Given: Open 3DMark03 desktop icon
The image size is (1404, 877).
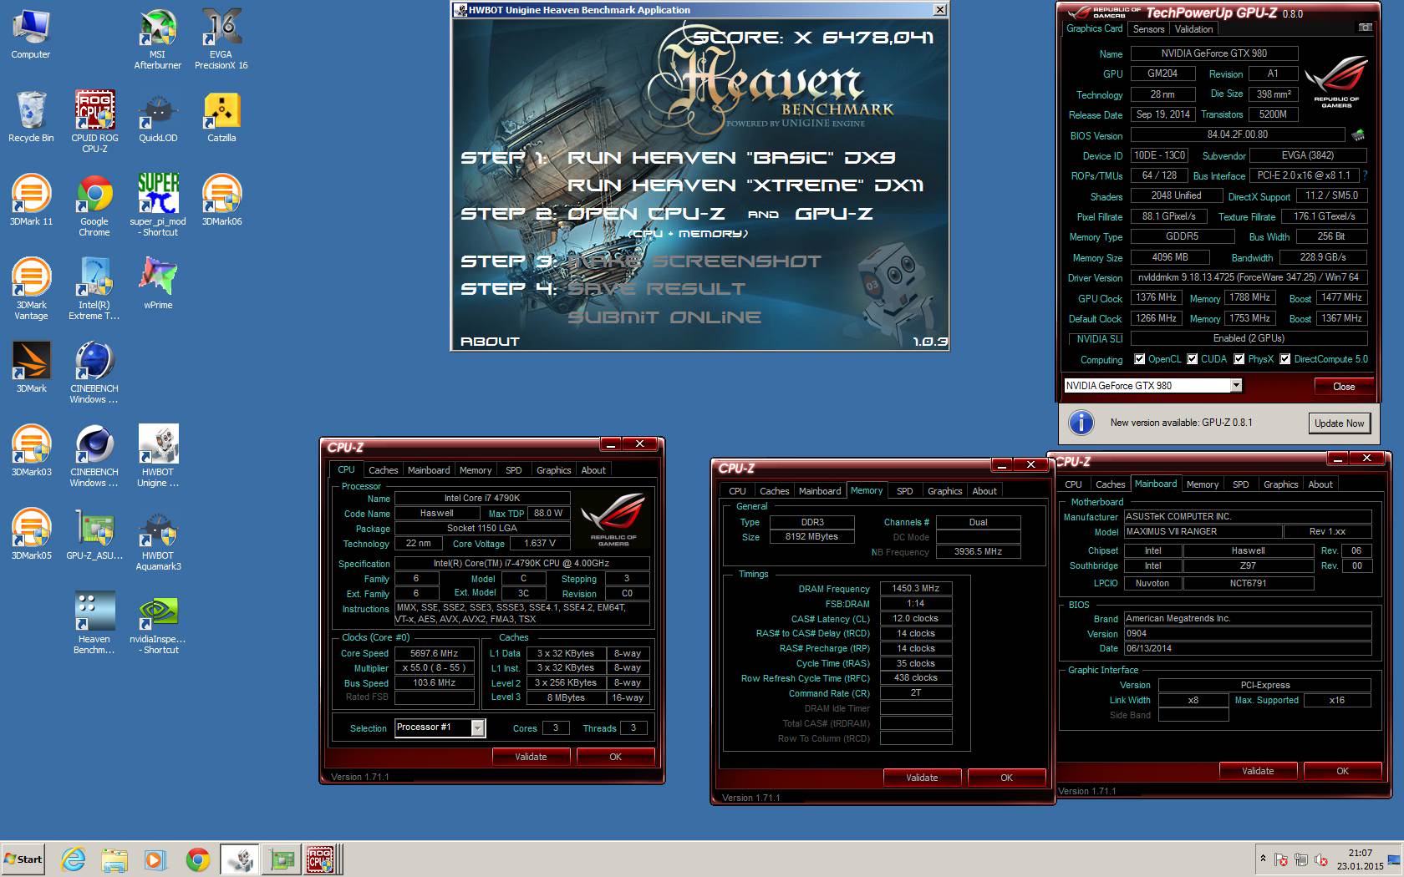Looking at the screenshot, I should click(x=31, y=451).
